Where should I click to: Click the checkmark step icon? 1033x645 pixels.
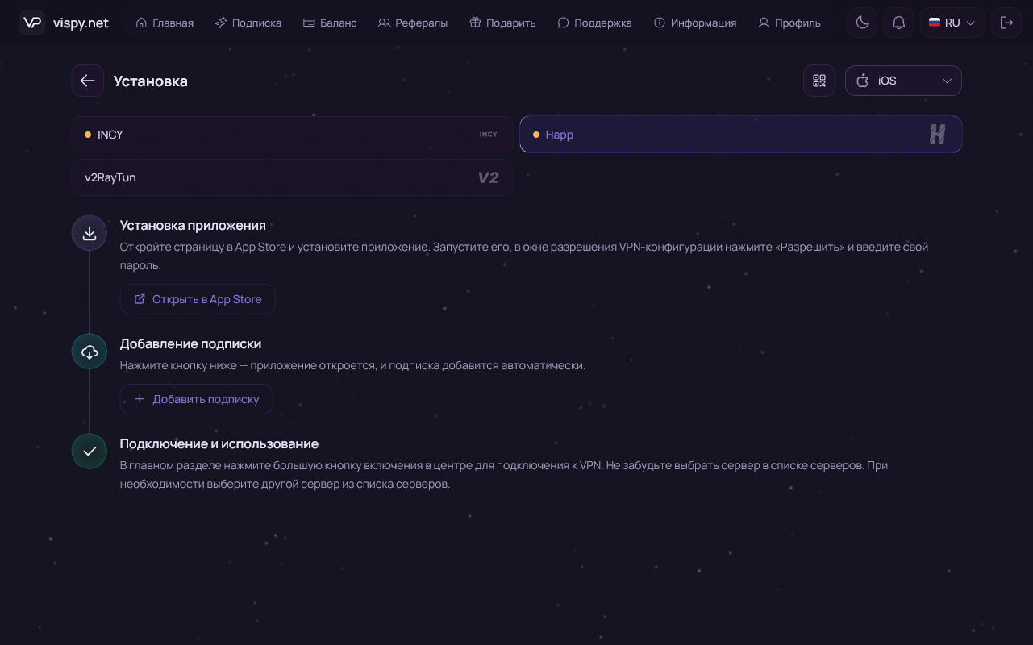click(x=90, y=451)
